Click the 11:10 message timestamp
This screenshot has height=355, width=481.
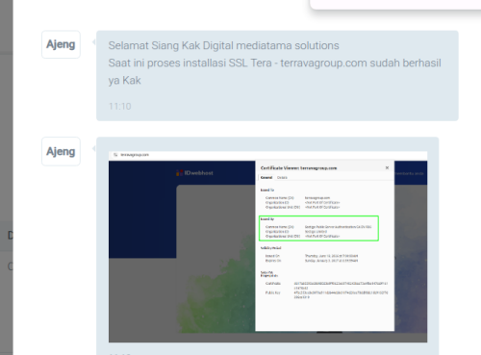tap(120, 106)
